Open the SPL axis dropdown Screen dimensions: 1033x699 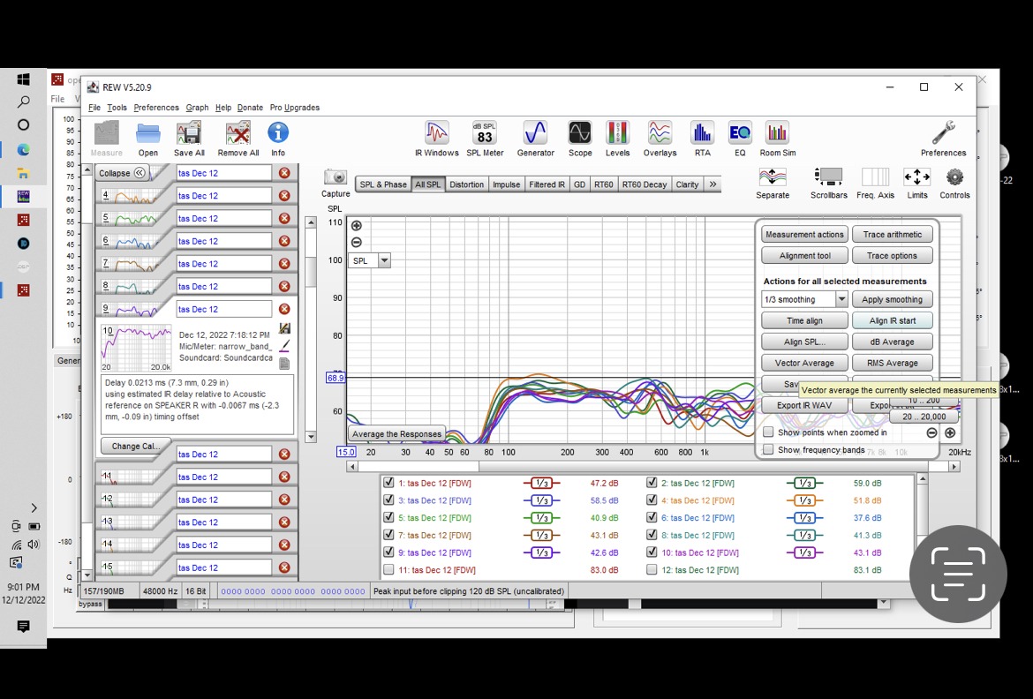pos(384,261)
